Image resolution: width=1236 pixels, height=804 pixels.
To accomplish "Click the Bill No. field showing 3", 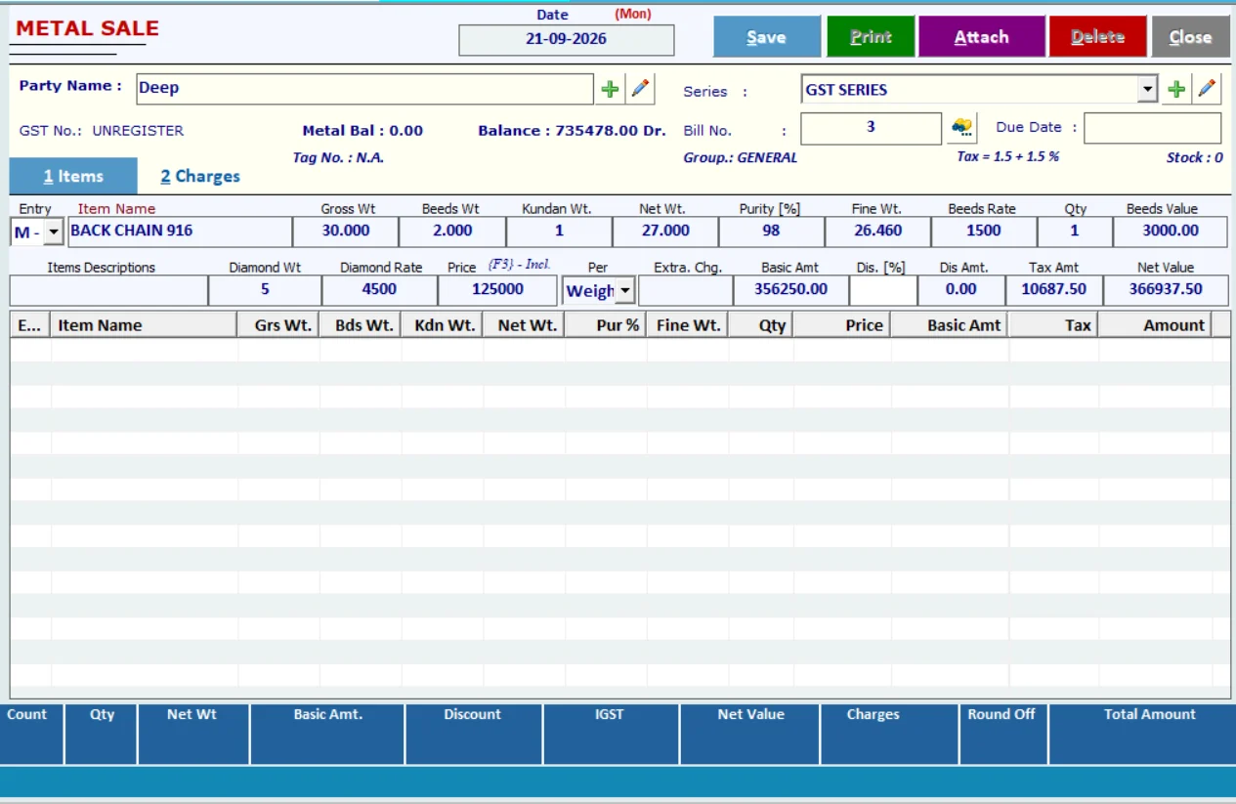I will [x=871, y=128].
